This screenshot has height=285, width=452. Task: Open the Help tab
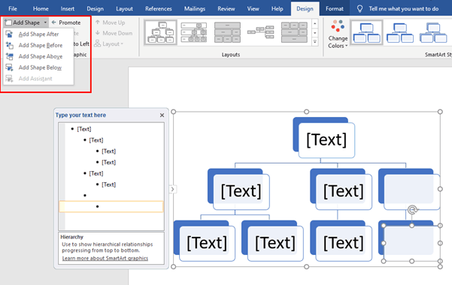[277, 9]
